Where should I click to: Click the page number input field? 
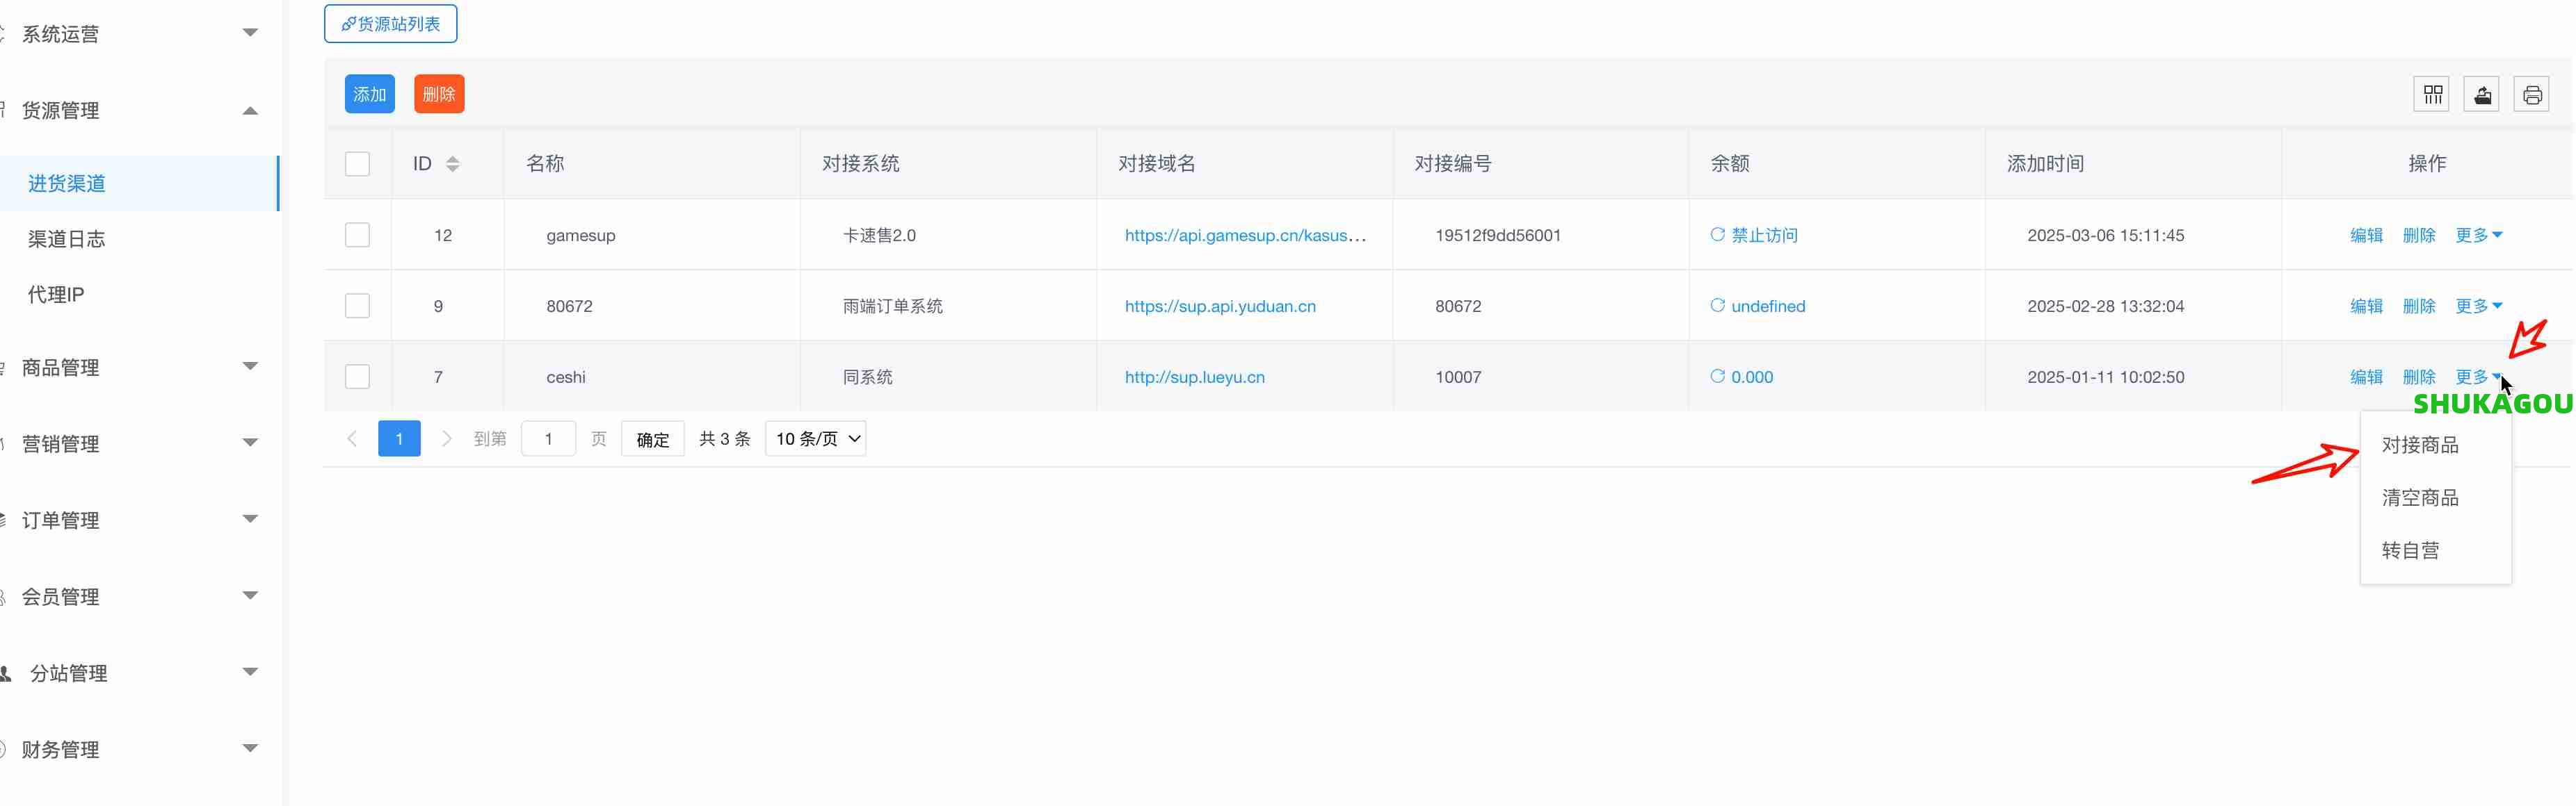(548, 438)
